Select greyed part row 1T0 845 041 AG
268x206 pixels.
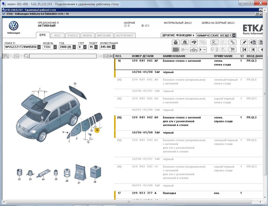pyautogui.click(x=188, y=83)
